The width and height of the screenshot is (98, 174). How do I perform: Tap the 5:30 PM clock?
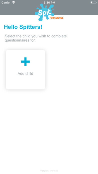[x=49, y=2]
